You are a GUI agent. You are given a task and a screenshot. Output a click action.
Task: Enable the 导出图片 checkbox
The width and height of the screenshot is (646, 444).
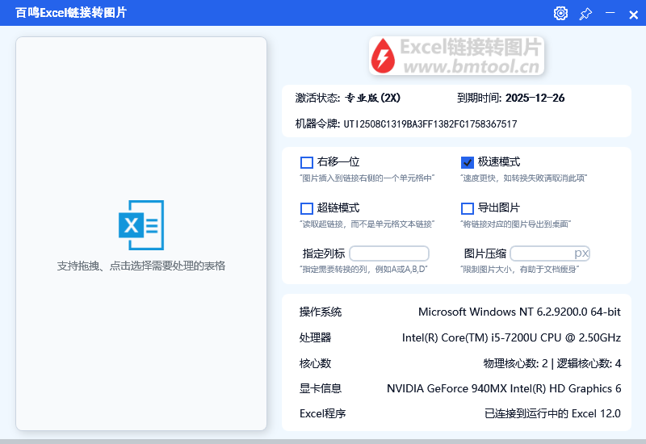pyautogui.click(x=468, y=208)
